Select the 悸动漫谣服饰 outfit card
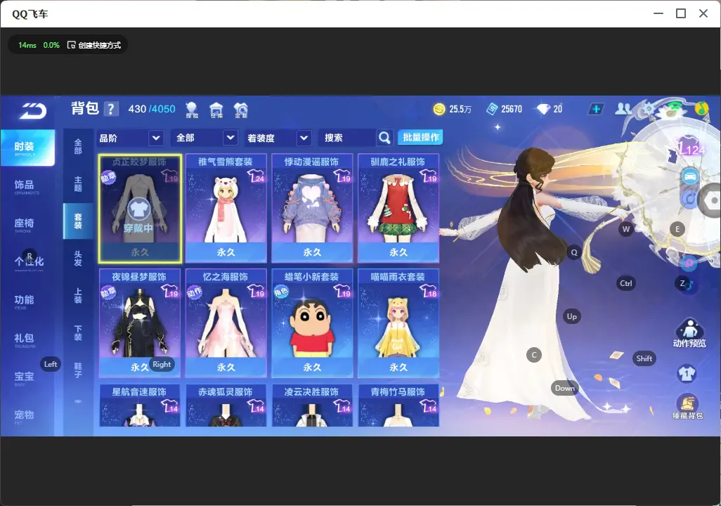Image resolution: width=721 pixels, height=506 pixels. pyautogui.click(x=312, y=208)
